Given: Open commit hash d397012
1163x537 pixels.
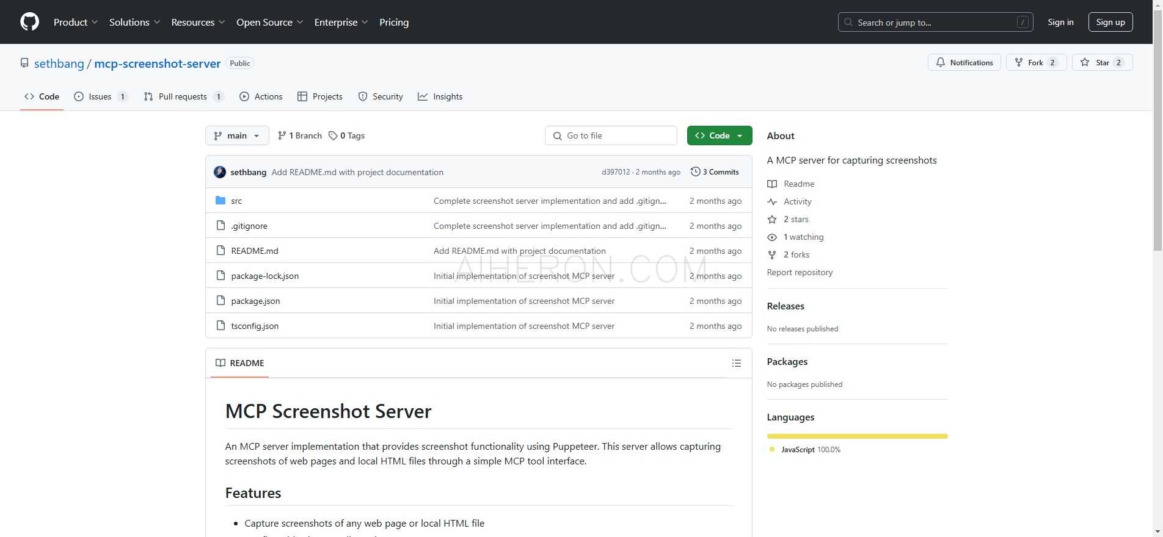Looking at the screenshot, I should [x=616, y=172].
